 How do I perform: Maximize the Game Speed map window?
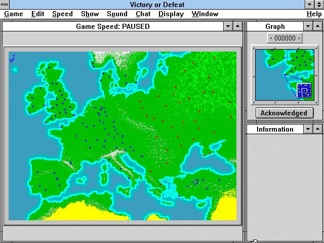tap(237, 26)
